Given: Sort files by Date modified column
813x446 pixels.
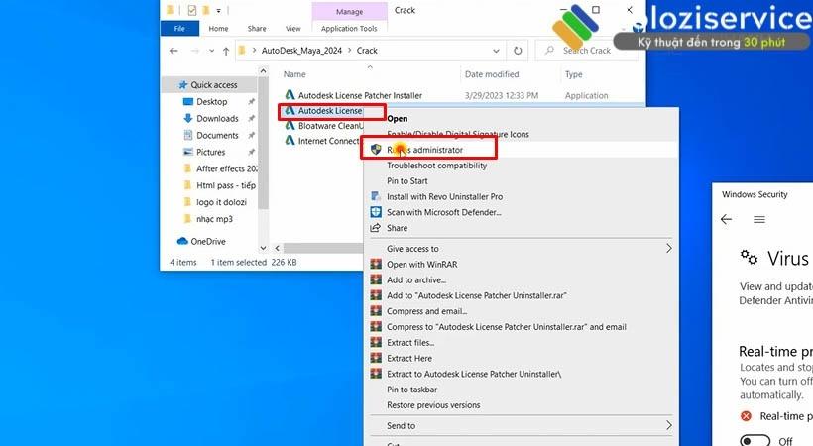Looking at the screenshot, I should [492, 74].
